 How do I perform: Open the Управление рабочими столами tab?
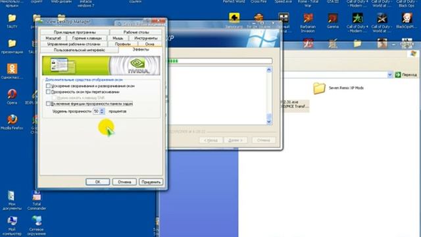74,44
